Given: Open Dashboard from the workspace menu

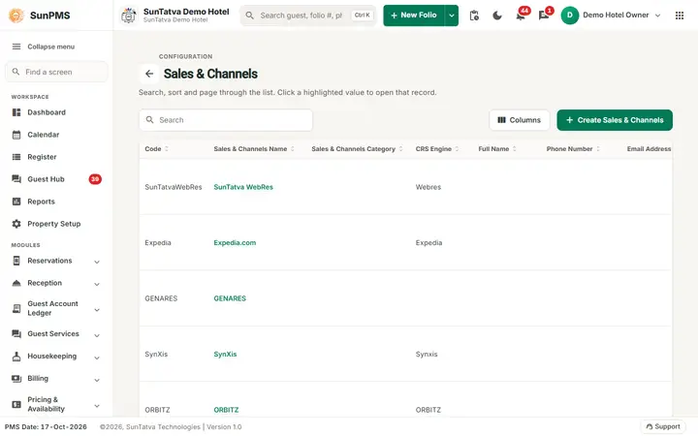Looking at the screenshot, I should pos(47,112).
